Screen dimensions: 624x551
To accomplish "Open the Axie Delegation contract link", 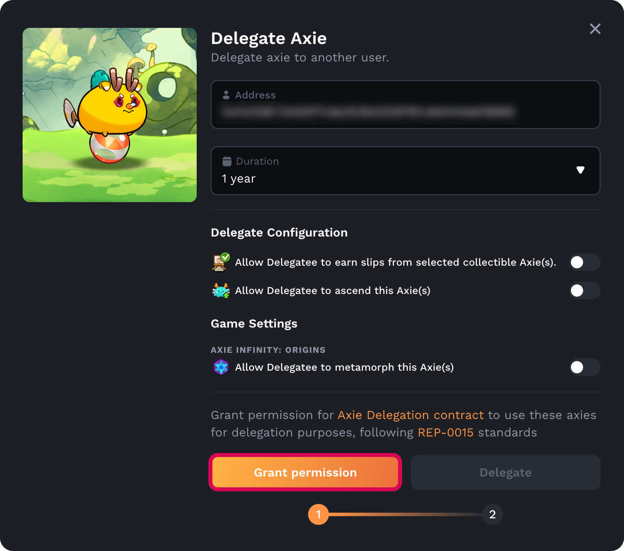I will 410,415.
